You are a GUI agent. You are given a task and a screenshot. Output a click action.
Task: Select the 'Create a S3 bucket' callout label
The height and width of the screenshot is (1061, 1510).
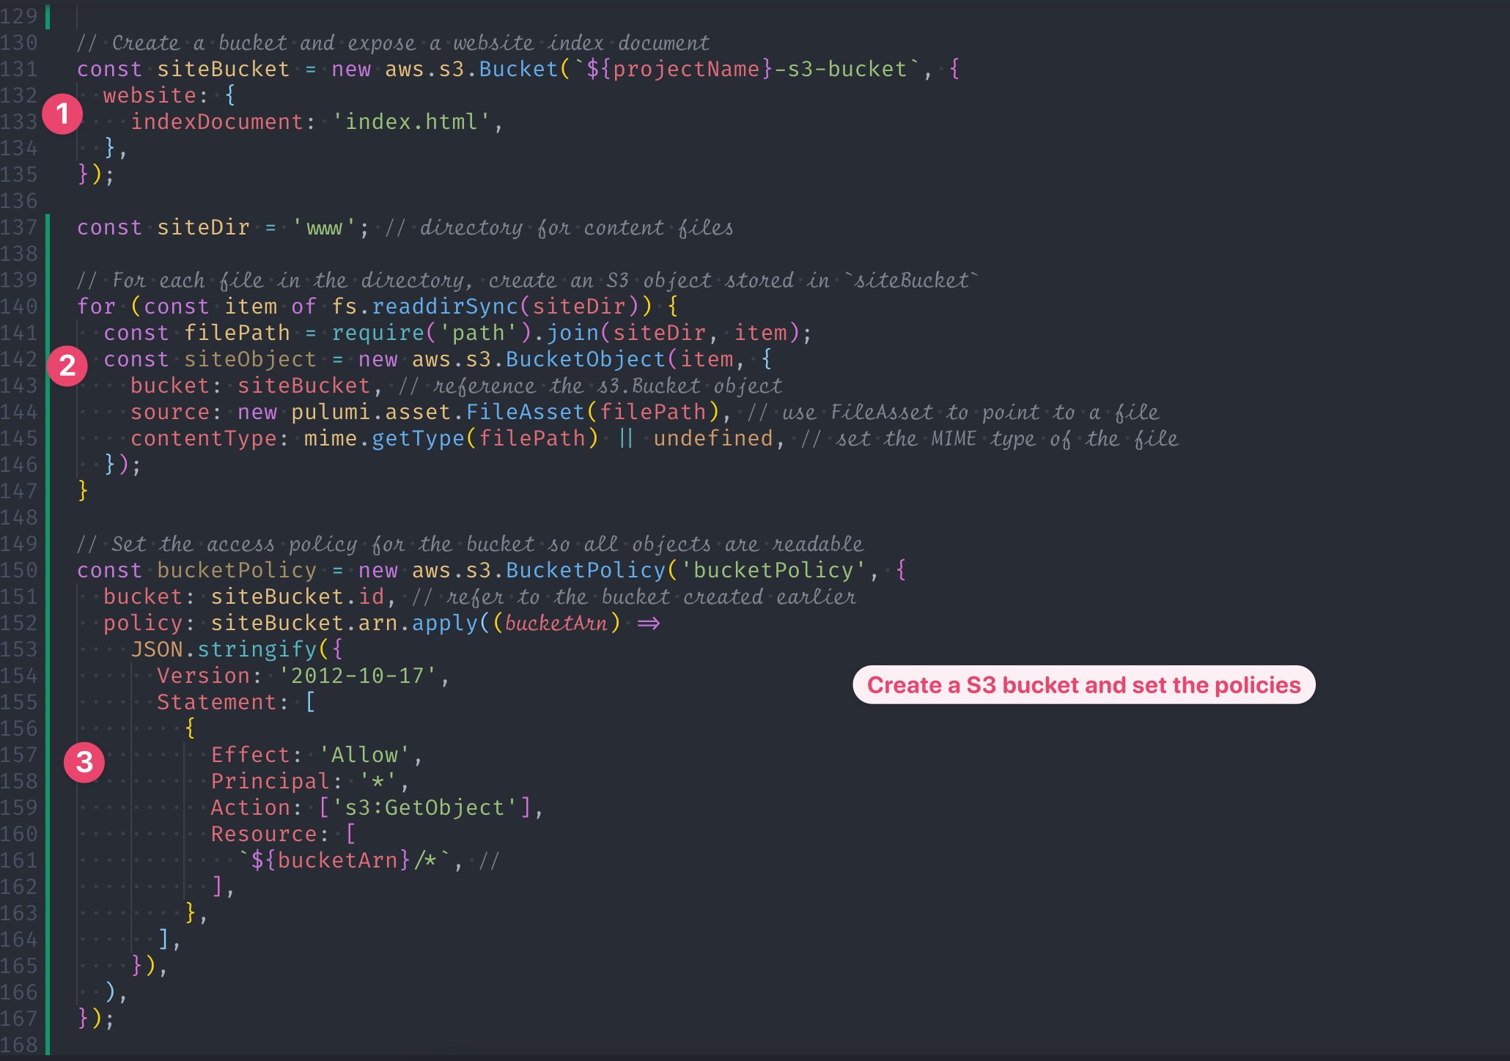[1085, 684]
